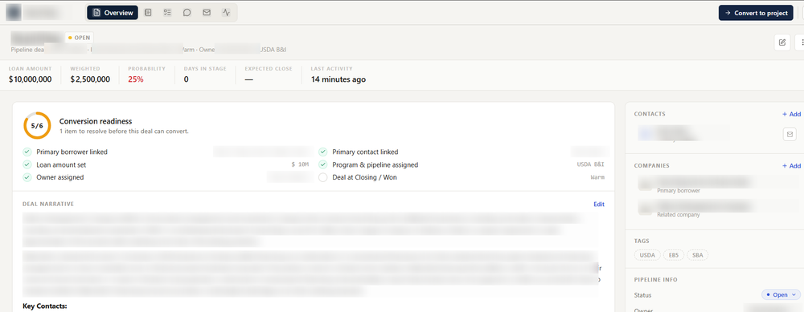
Task: Click the Key Contacts heading
Action: tap(45, 306)
